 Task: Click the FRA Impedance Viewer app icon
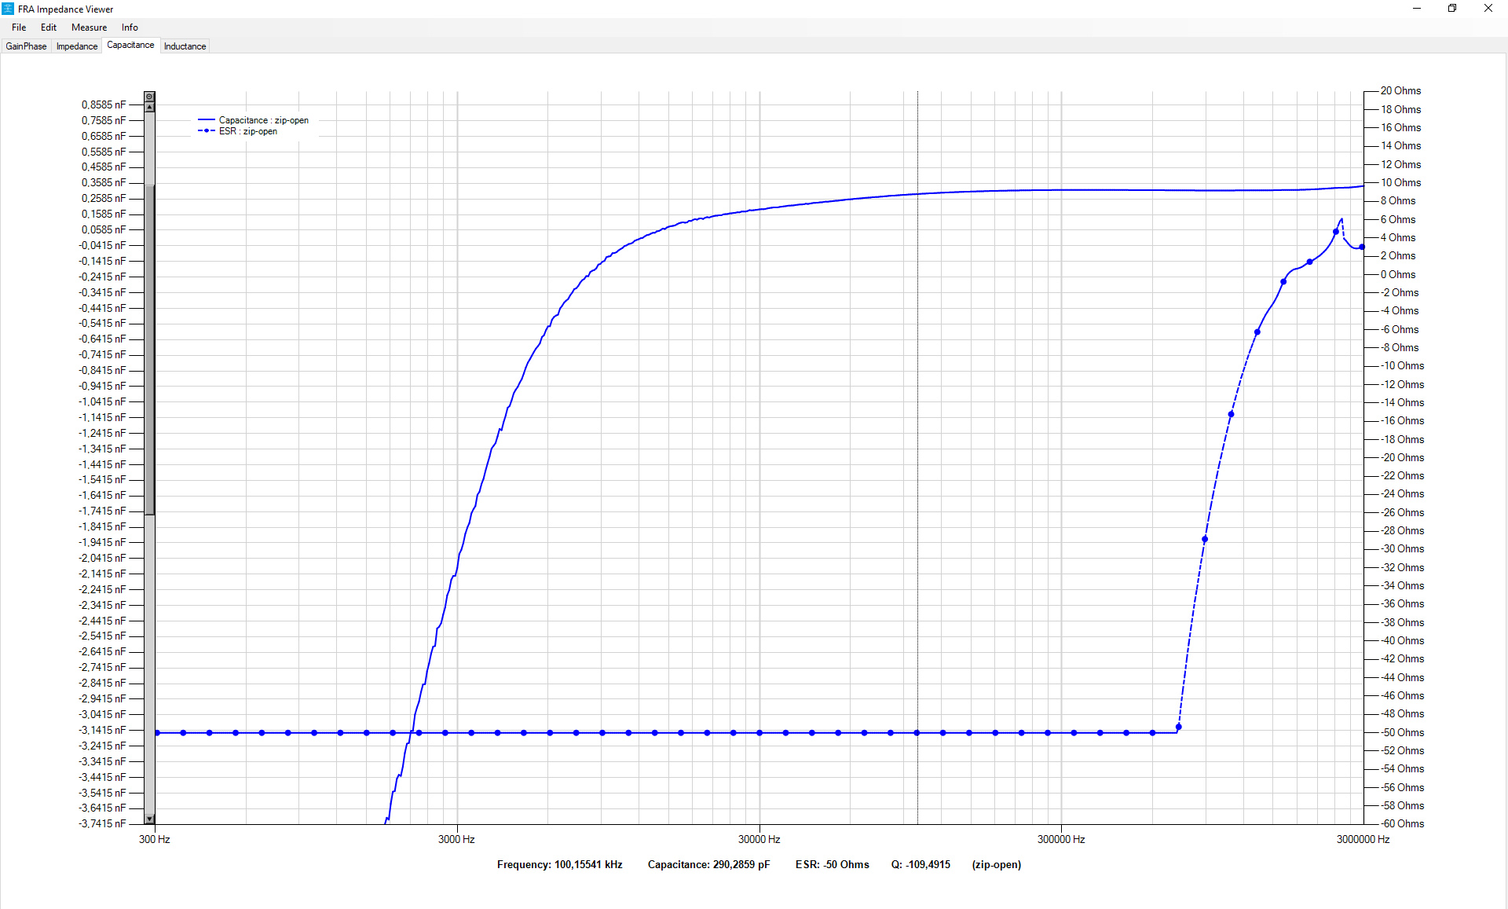click(8, 9)
